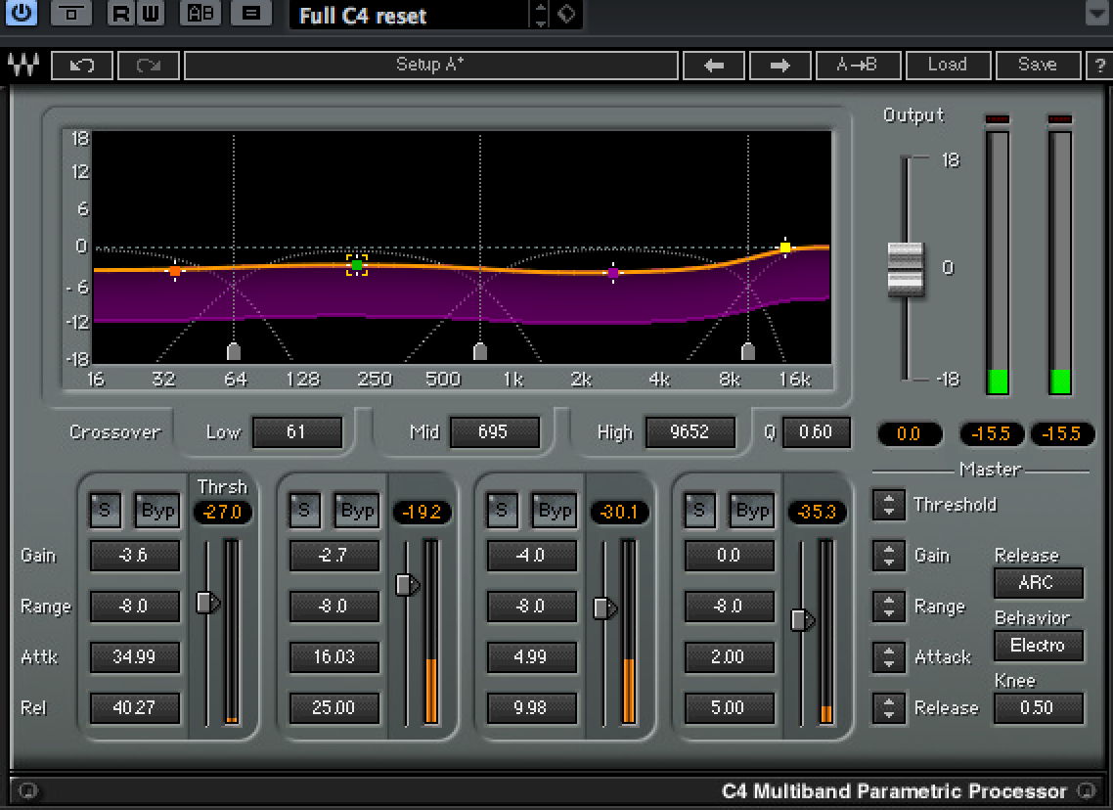Image resolution: width=1113 pixels, height=810 pixels.
Task: Reset the left channel clip indicator
Action: tap(998, 118)
